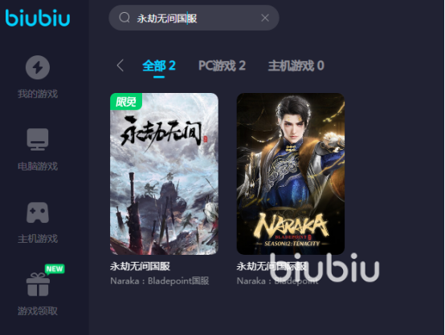Clear search text with X icon
This screenshot has height=335, width=445.
(x=265, y=18)
